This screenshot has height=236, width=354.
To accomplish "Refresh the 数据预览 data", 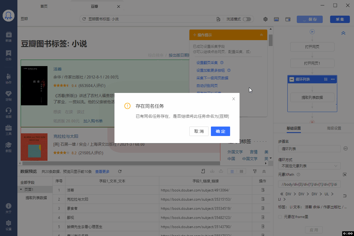I will click(x=120, y=171).
